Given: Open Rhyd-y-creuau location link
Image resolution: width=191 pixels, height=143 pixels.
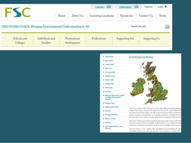Looking at the screenshot, I should pyautogui.click(x=110, y=119).
